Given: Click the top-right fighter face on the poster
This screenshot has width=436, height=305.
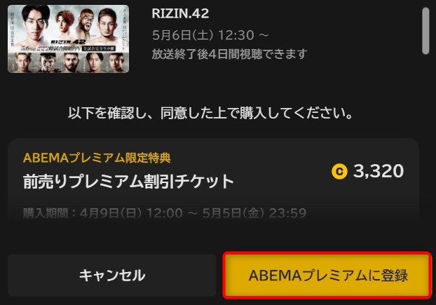Looking at the screenshot, I should coord(107,24).
